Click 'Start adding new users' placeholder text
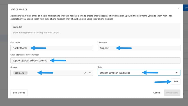Screen dimensions: 188x106 36,32
